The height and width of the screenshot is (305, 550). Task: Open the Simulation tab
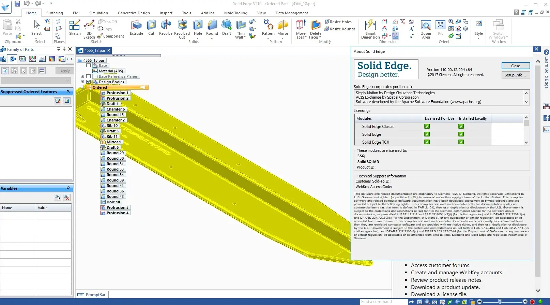tap(98, 13)
